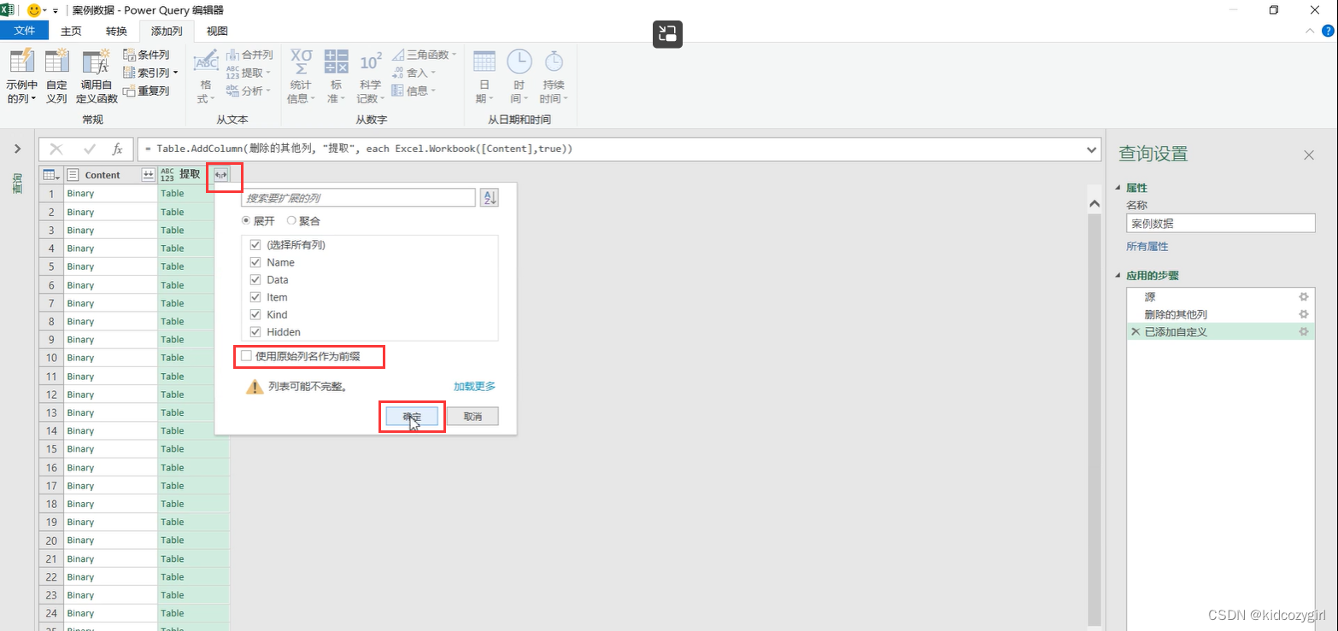Click the query name field 案例数据

pyautogui.click(x=1221, y=223)
